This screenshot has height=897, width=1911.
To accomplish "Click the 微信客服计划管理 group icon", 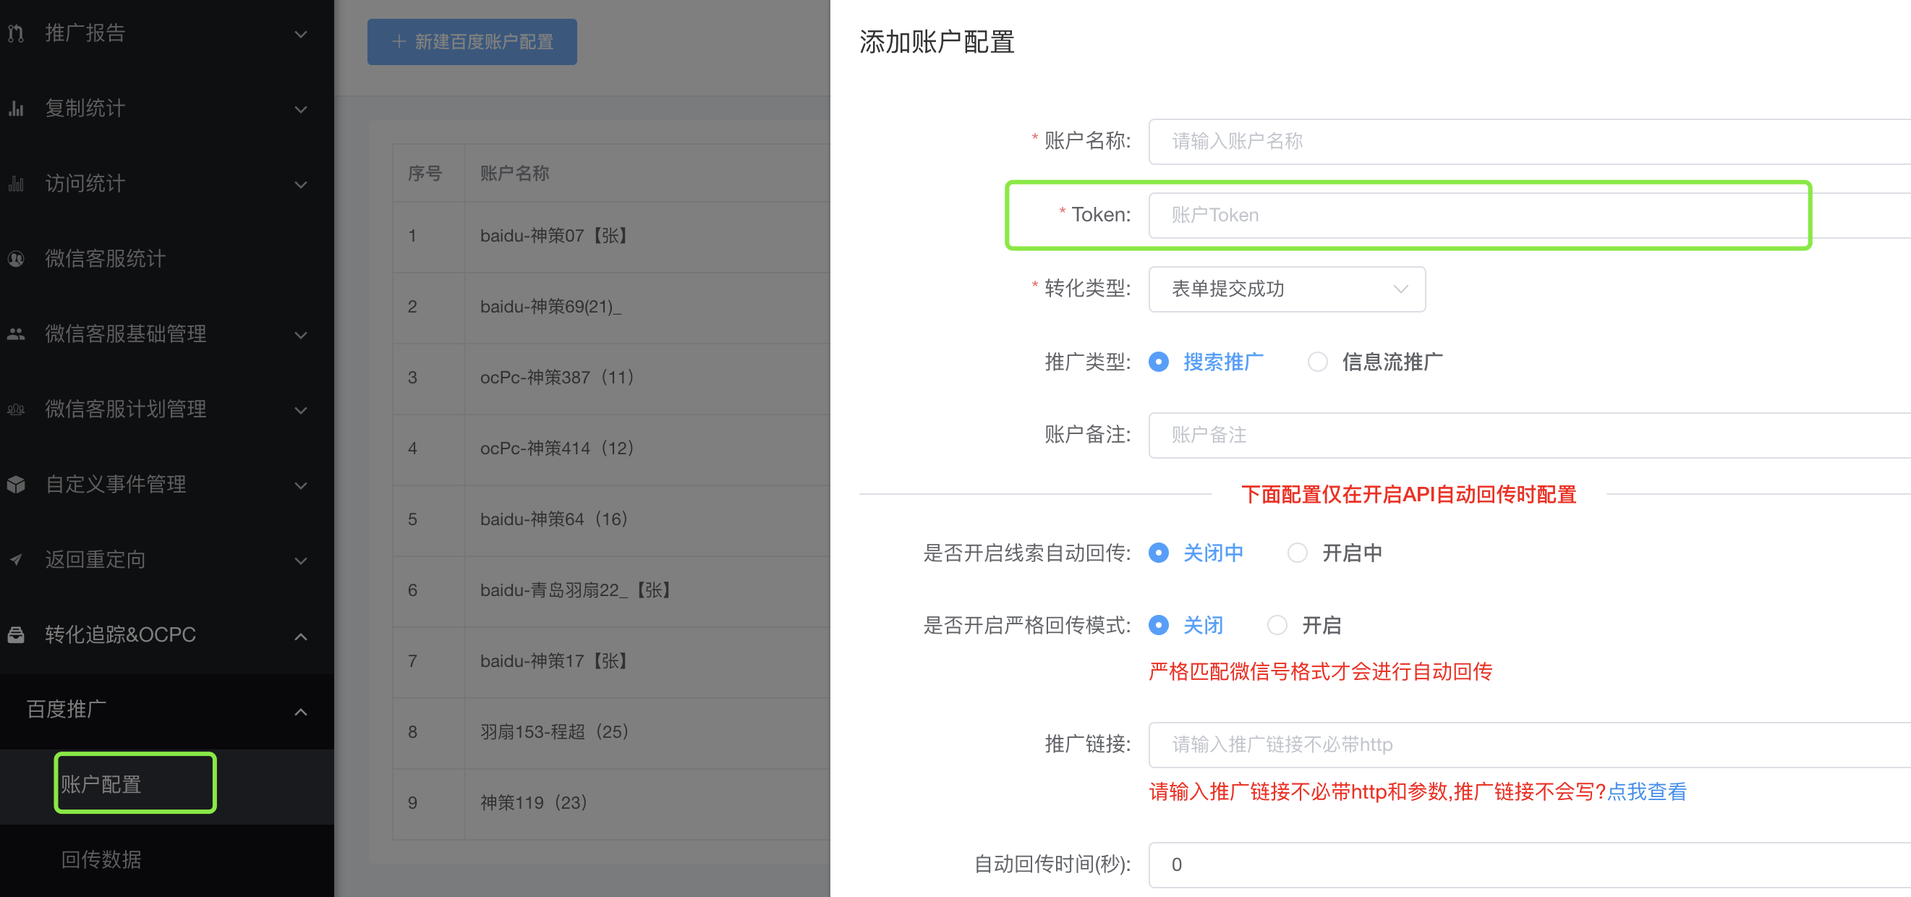I will (16, 409).
